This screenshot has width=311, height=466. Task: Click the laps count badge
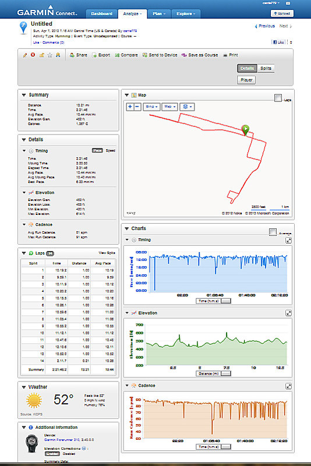pyautogui.click(x=50, y=253)
